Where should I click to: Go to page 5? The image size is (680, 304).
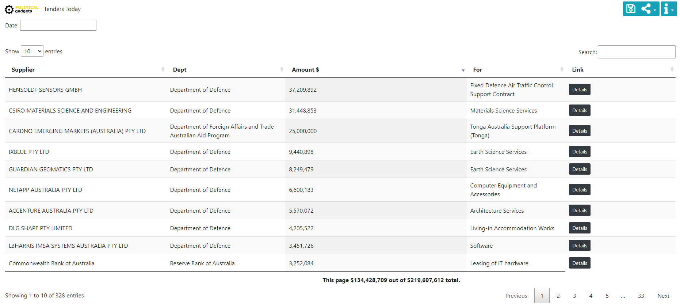tap(607, 296)
